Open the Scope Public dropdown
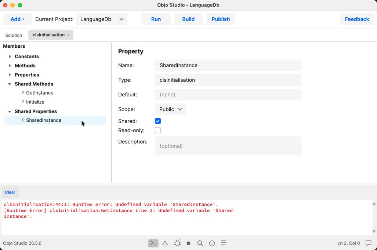This screenshot has width=377, height=250. pos(170,109)
